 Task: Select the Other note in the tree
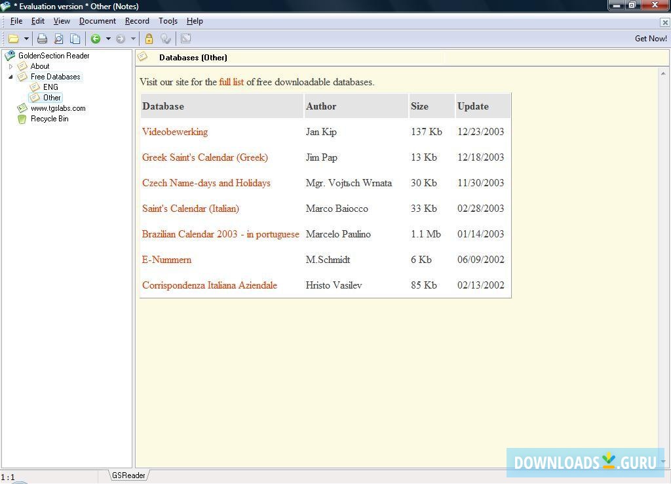pos(52,98)
